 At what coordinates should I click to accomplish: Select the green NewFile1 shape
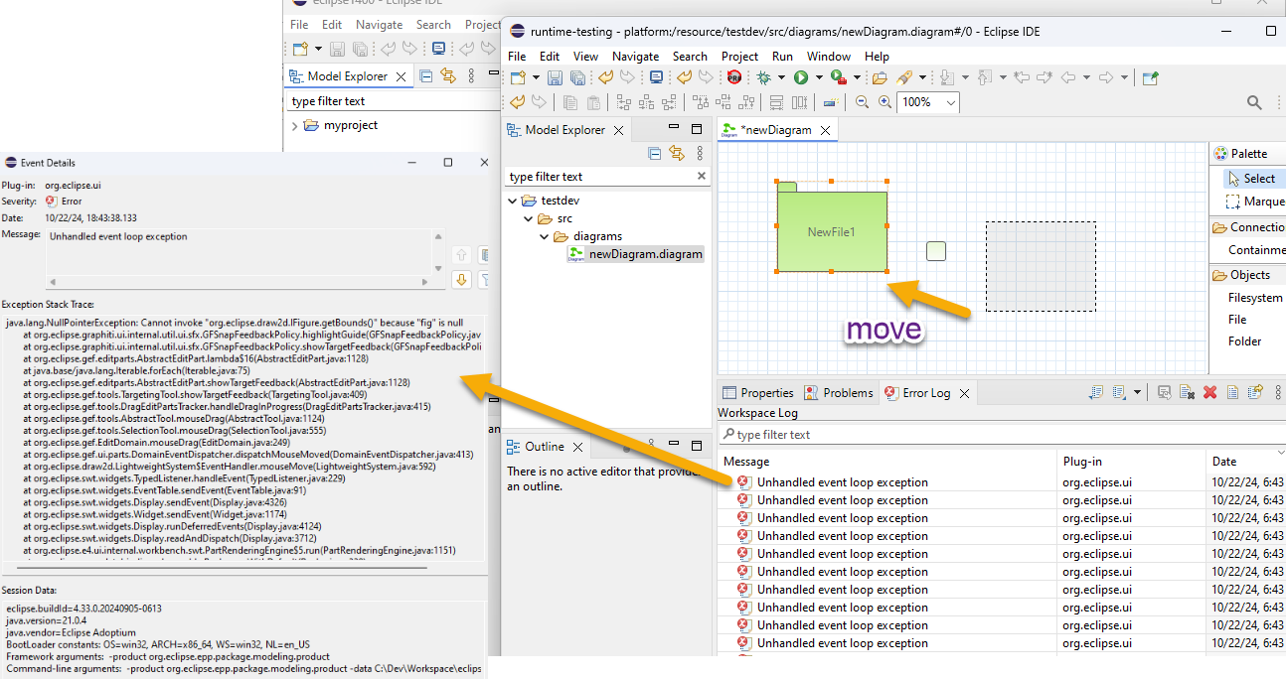832,231
